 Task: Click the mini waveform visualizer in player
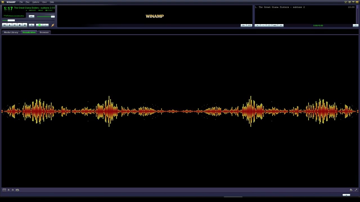[14, 16]
